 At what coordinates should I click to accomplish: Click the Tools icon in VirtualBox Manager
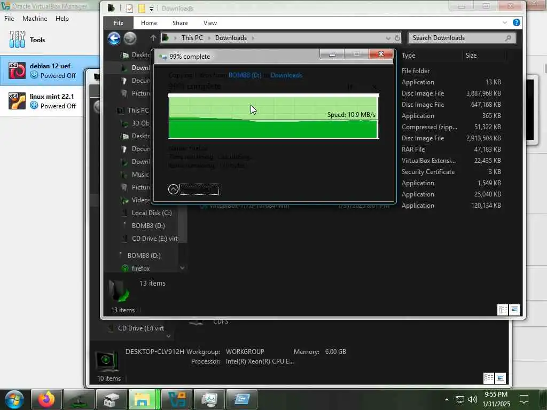(x=17, y=40)
